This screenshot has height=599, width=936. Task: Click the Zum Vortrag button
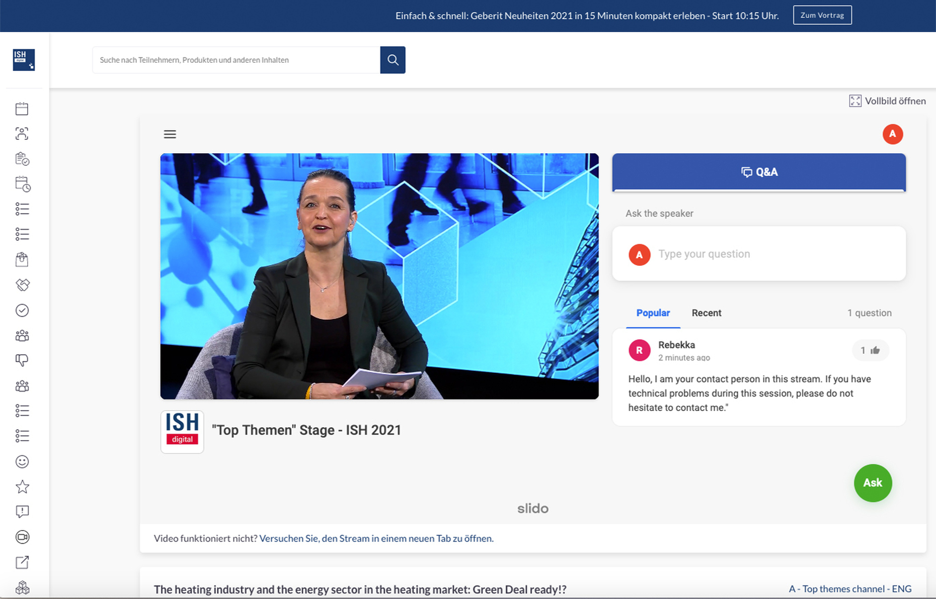822,15
